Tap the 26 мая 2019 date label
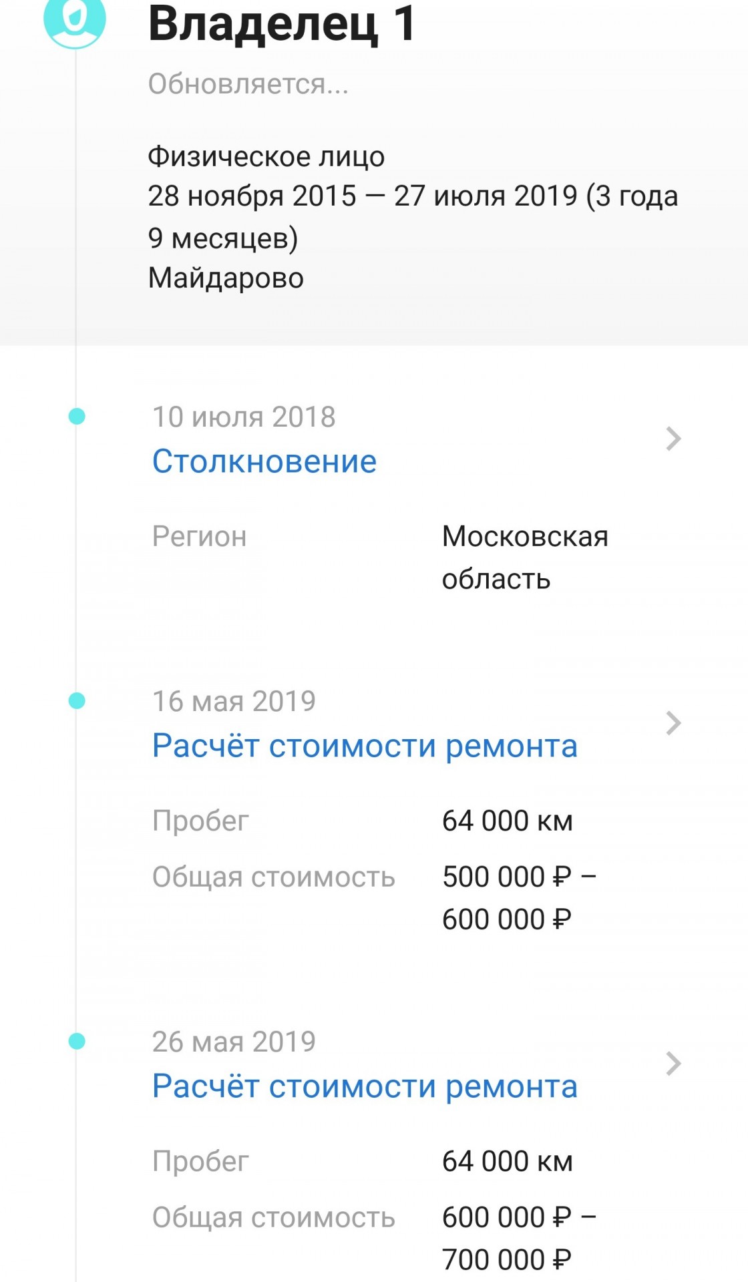 (234, 1042)
